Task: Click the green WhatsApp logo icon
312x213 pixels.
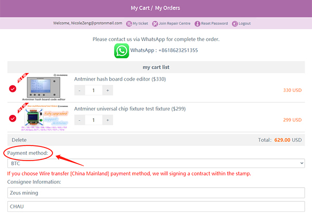Action: tap(122, 50)
